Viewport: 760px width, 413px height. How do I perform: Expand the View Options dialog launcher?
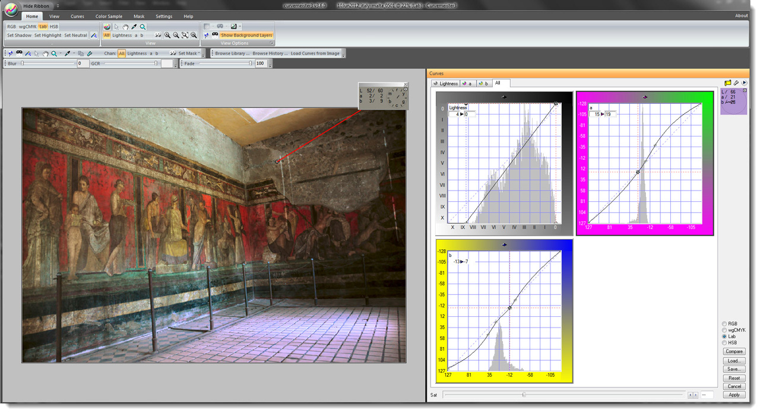[272, 43]
